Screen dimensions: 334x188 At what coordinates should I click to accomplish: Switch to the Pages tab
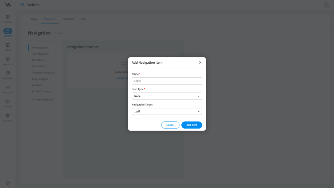(x=34, y=19)
